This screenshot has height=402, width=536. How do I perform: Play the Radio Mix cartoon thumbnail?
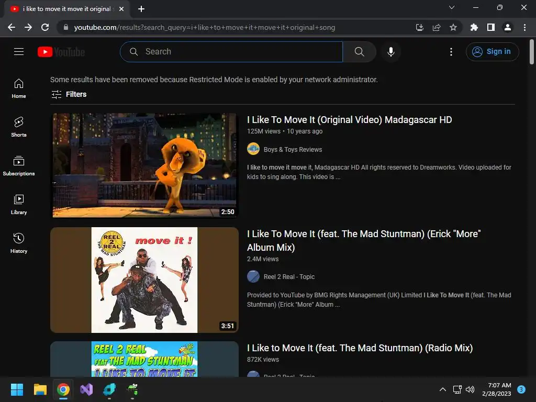pos(144,359)
